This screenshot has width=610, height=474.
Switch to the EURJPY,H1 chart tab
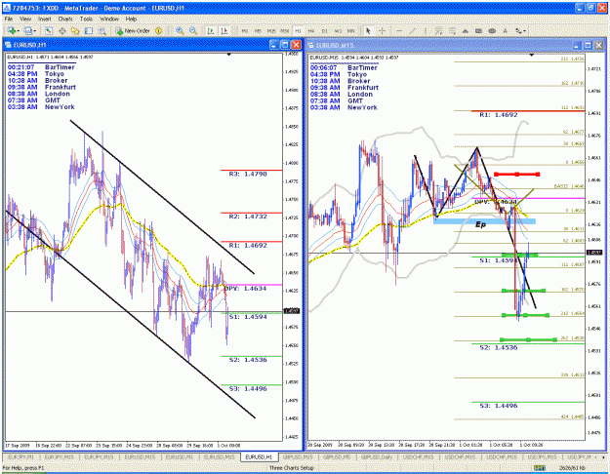(21, 457)
